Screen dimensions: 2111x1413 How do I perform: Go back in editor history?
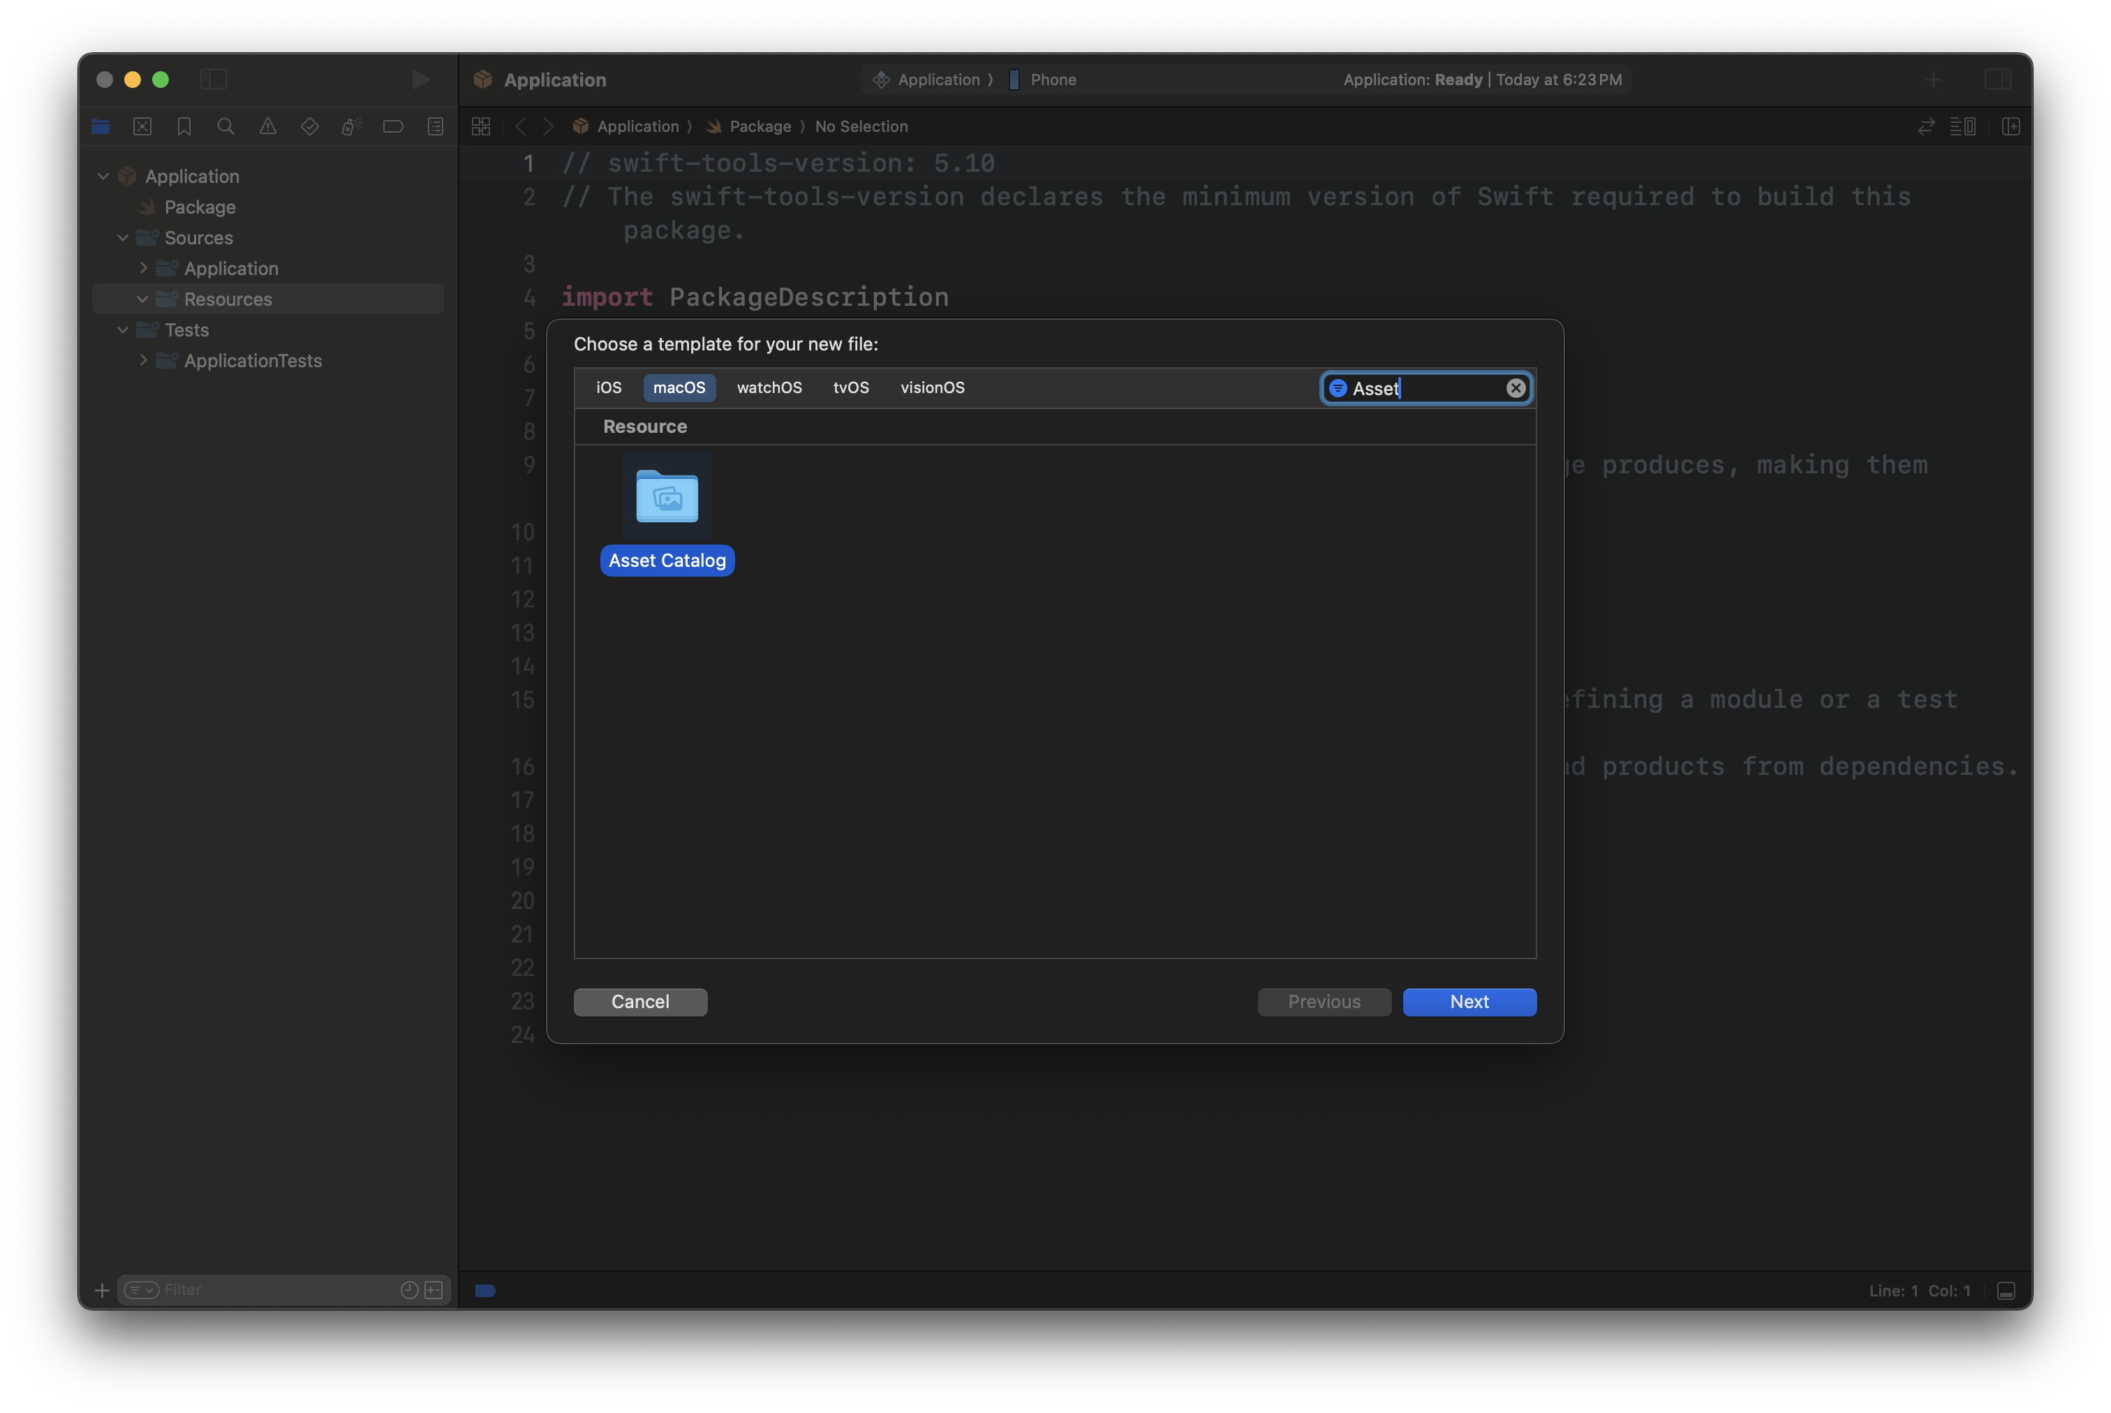521,127
